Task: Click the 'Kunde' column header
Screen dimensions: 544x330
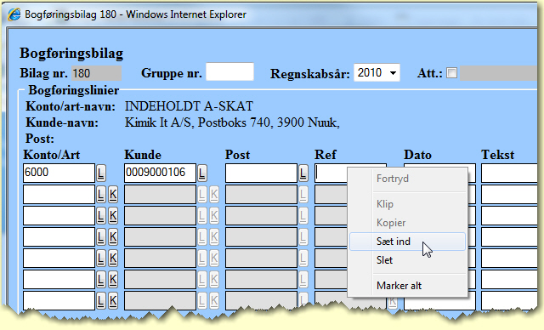Action: (x=143, y=155)
